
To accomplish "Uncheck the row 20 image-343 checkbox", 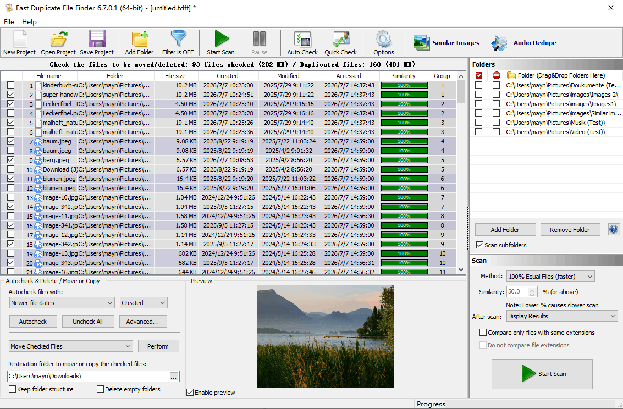I will (x=11, y=262).
